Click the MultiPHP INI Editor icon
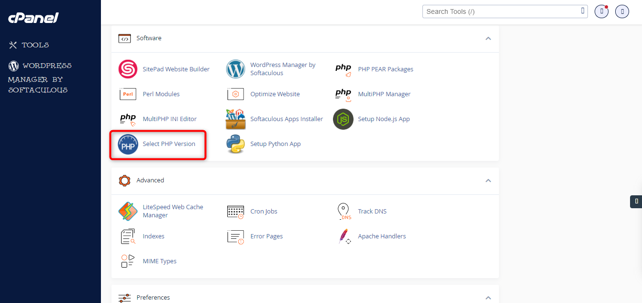 128,119
